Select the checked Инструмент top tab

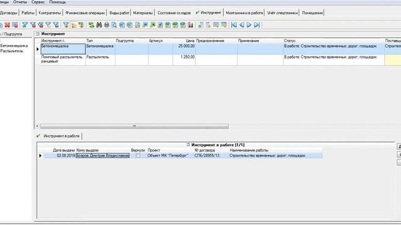click(209, 12)
